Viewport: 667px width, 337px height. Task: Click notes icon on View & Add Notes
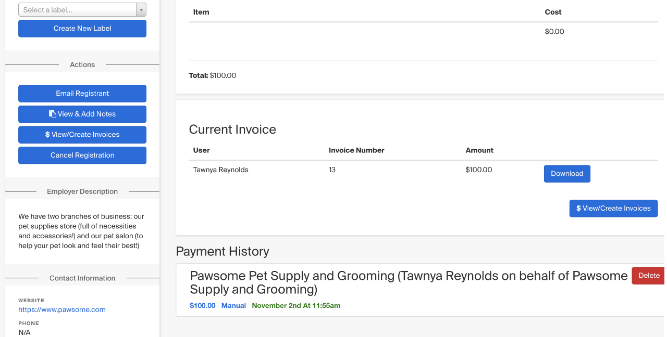[53, 114]
